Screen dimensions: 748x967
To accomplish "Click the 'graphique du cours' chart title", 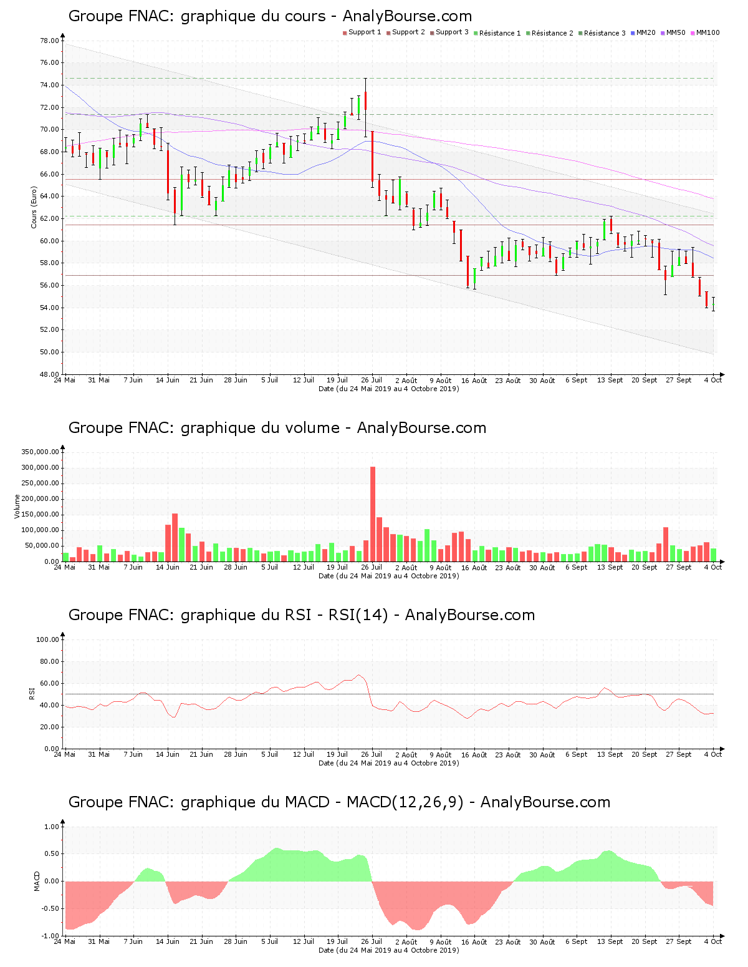I will click(270, 16).
